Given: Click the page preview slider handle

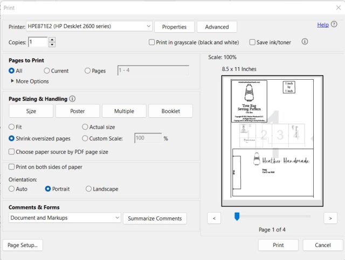Looking at the screenshot, I should point(237,216).
